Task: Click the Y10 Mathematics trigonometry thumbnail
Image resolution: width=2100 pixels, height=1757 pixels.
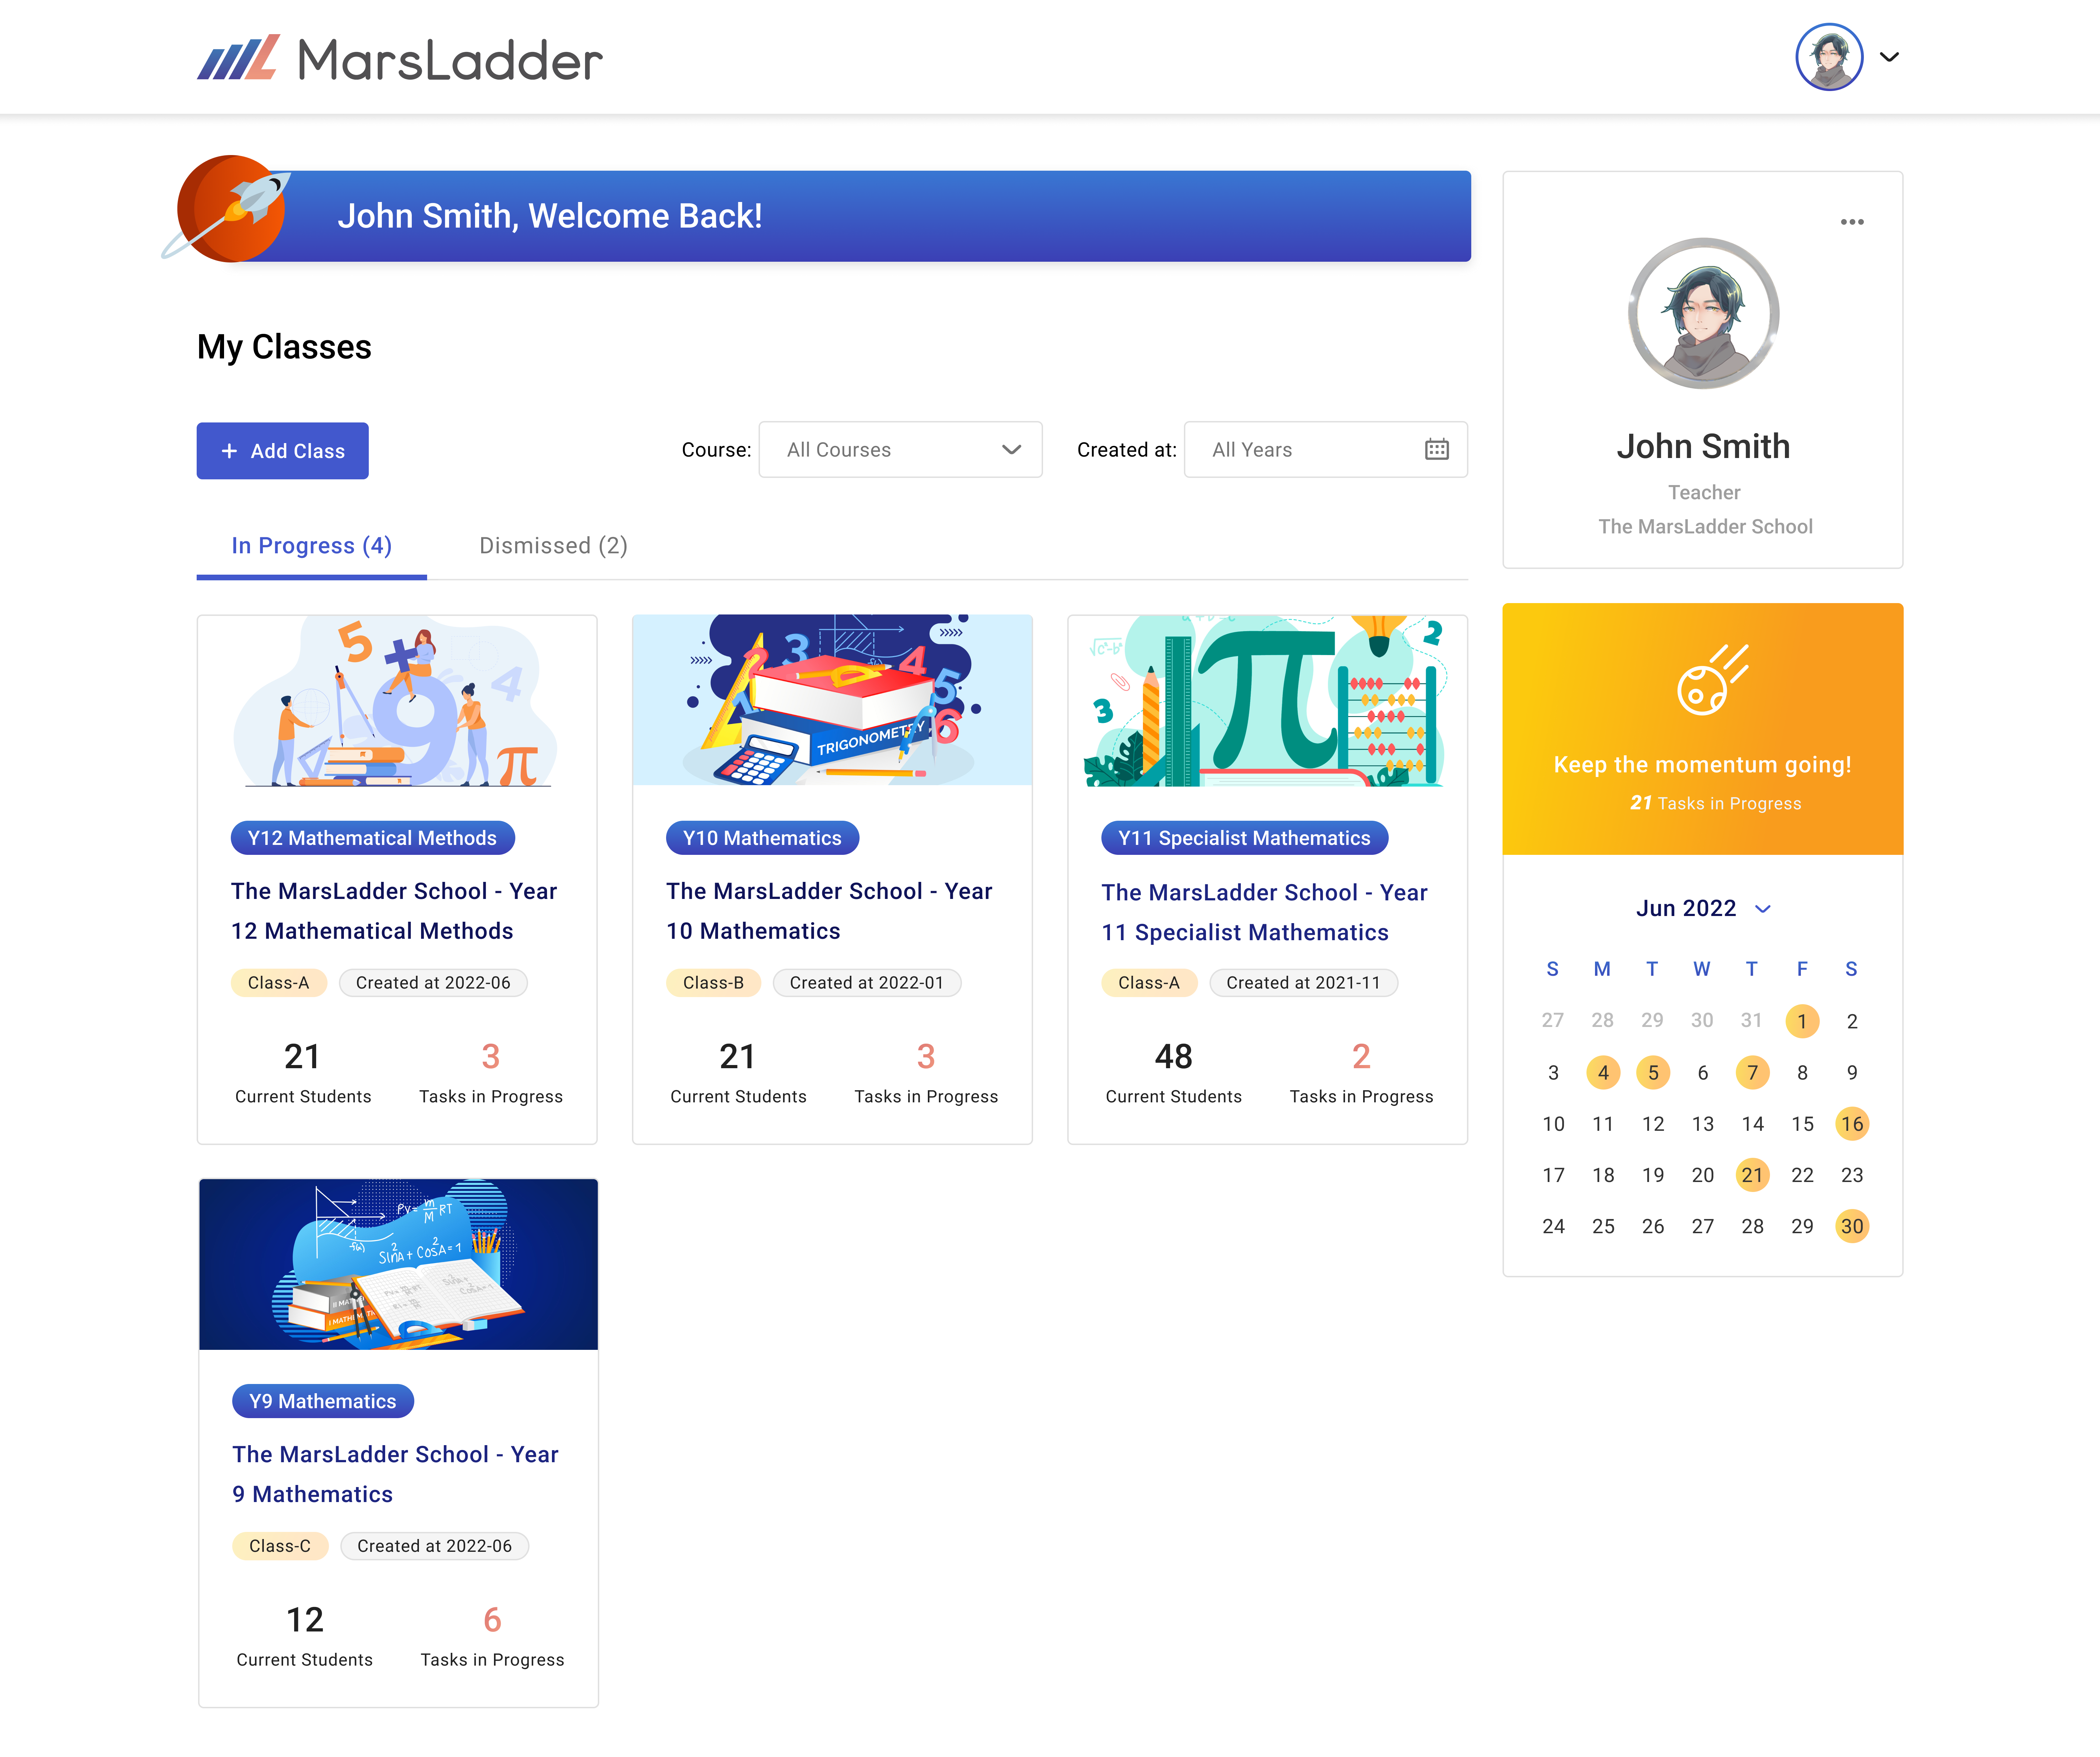Action: [x=832, y=700]
